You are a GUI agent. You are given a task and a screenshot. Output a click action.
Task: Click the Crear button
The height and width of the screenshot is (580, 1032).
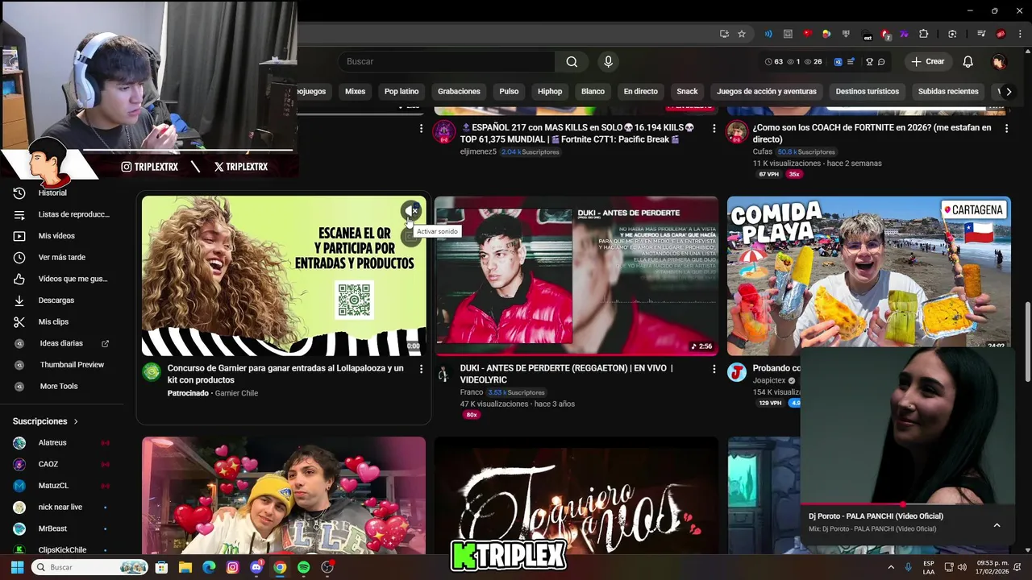click(x=927, y=62)
